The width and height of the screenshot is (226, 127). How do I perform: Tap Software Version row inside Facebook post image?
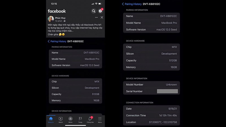[x=75, y=65]
